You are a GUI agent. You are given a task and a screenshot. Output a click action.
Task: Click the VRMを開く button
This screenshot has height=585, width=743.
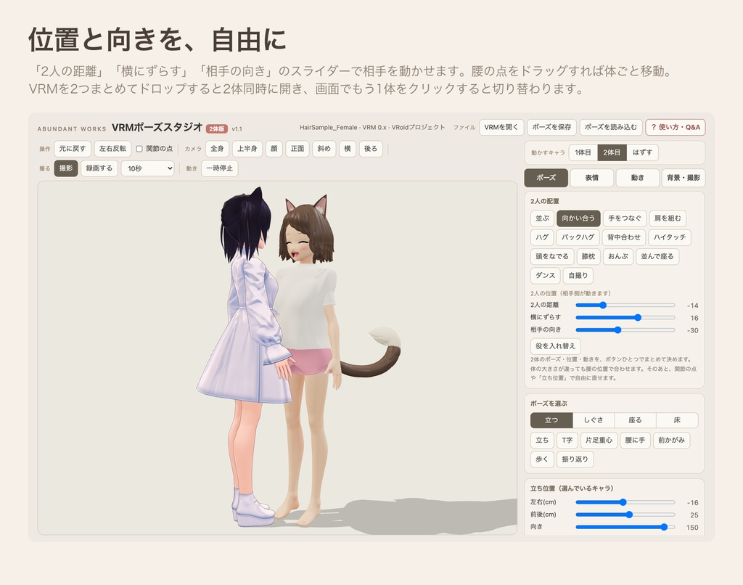click(x=501, y=128)
